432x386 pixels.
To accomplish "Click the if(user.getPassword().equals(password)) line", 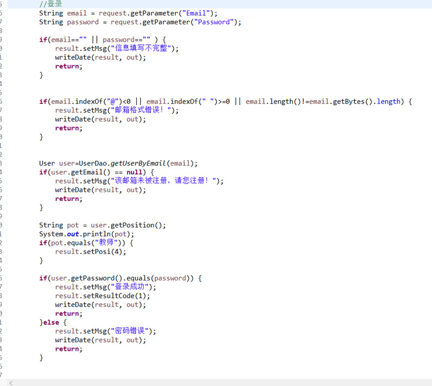I will click(121, 278).
